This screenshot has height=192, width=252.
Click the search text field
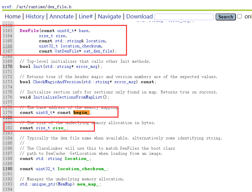pyautogui.click(x=184, y=17)
